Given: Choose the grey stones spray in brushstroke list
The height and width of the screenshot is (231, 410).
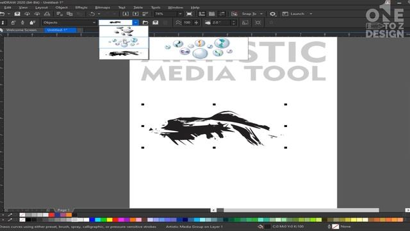Looking at the screenshot, I should click(124, 31).
